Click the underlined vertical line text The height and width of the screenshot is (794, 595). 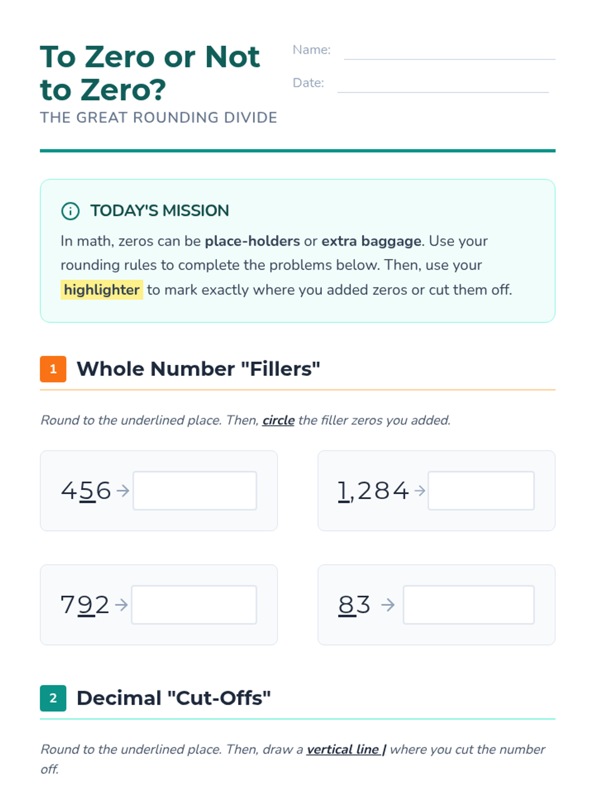346,749
